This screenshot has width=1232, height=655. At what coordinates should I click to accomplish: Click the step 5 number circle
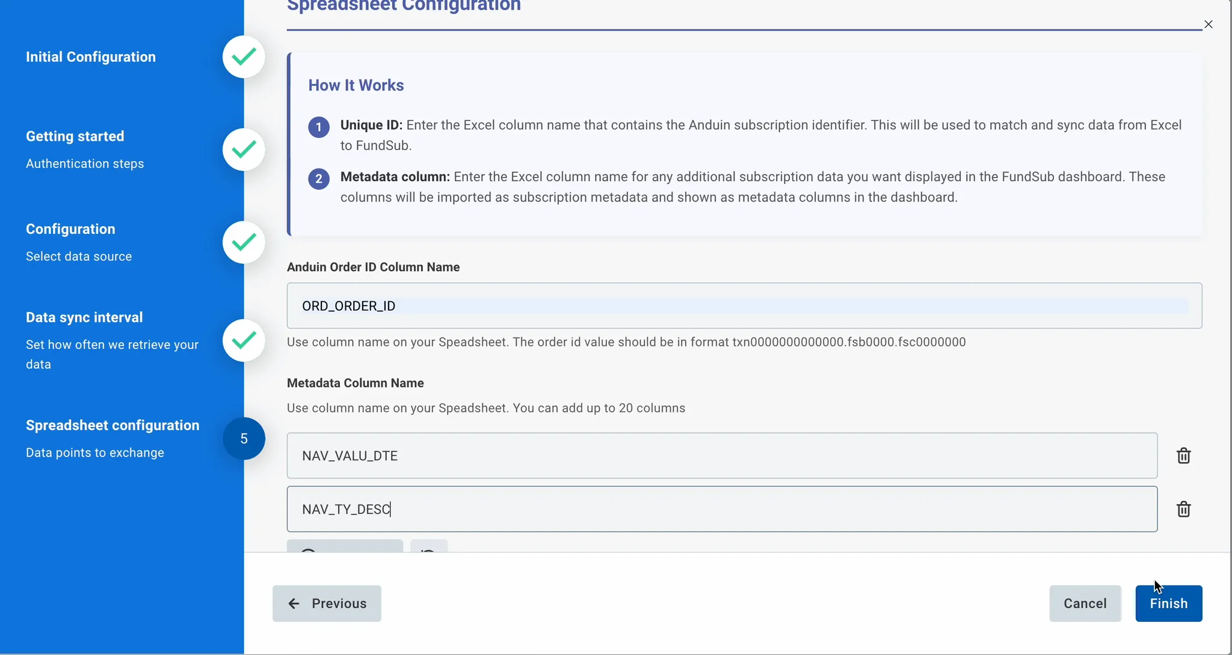pos(244,439)
